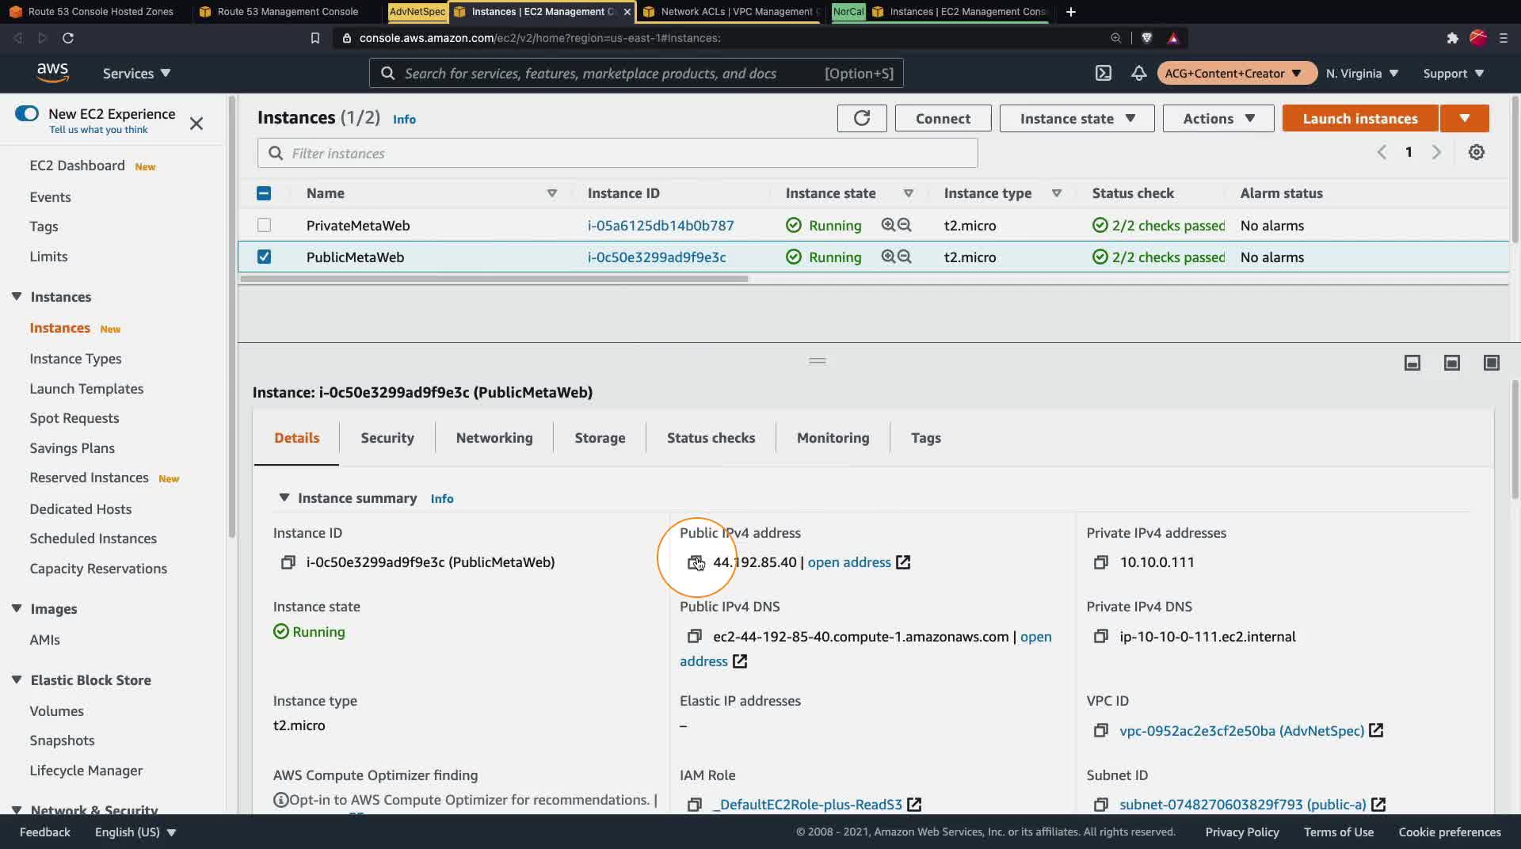
Task: Collapse the Images sidebar group
Action: [17, 608]
